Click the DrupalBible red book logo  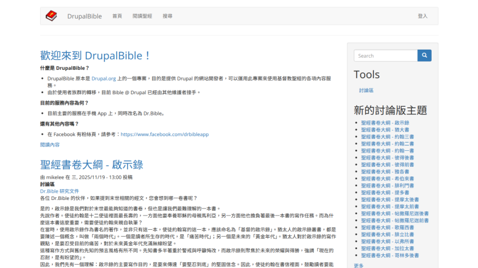coord(51,16)
